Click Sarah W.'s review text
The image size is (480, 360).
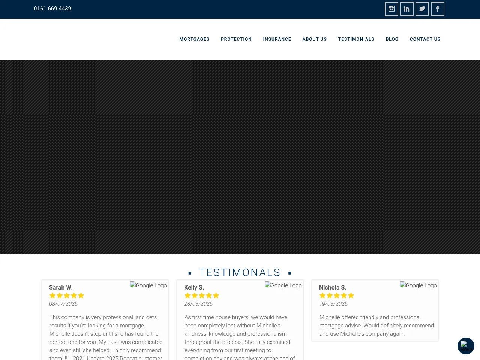coord(106,337)
